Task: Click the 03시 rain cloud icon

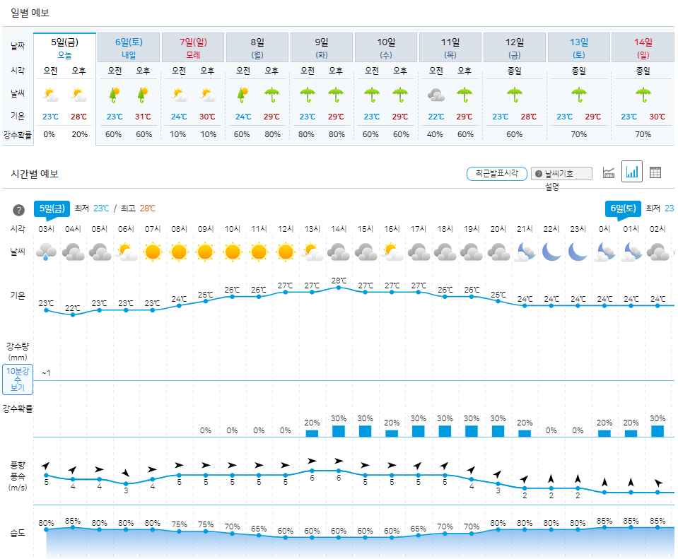Action: tap(46, 252)
